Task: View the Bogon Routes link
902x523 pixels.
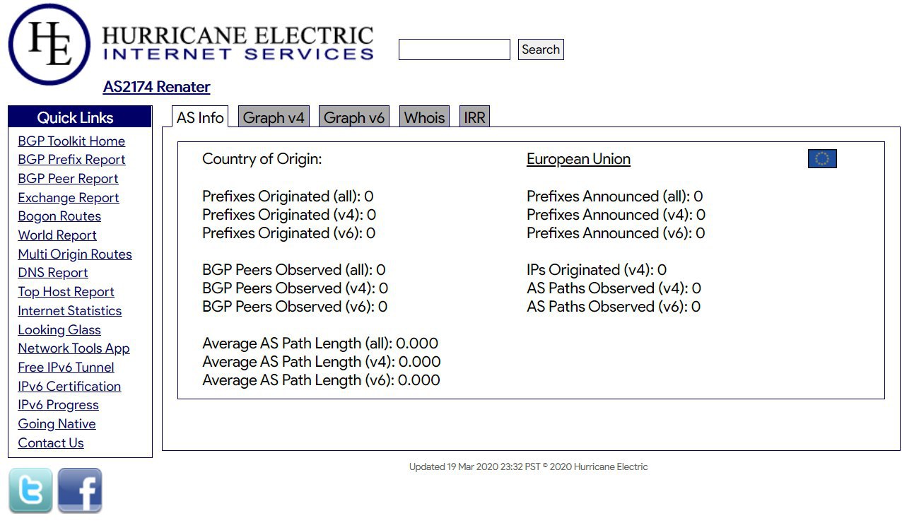Action: 59,216
